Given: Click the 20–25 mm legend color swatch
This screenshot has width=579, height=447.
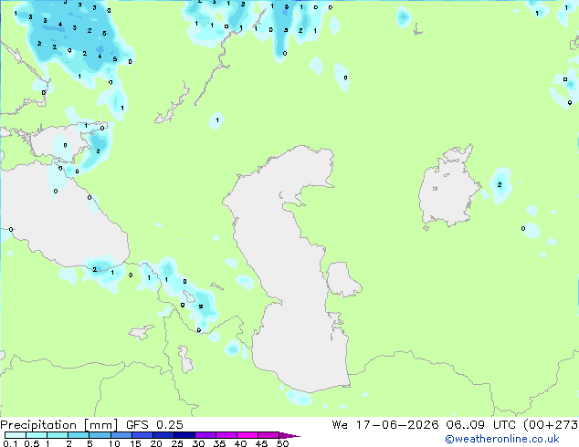Looking at the screenshot, I should [163, 435].
